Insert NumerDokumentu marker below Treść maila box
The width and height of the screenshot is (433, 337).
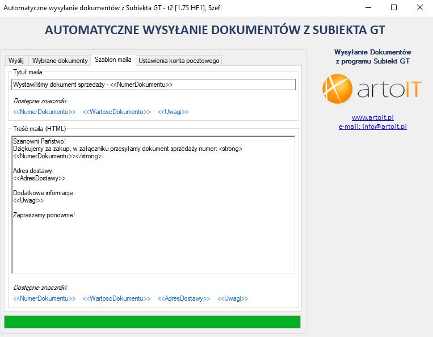click(x=44, y=298)
